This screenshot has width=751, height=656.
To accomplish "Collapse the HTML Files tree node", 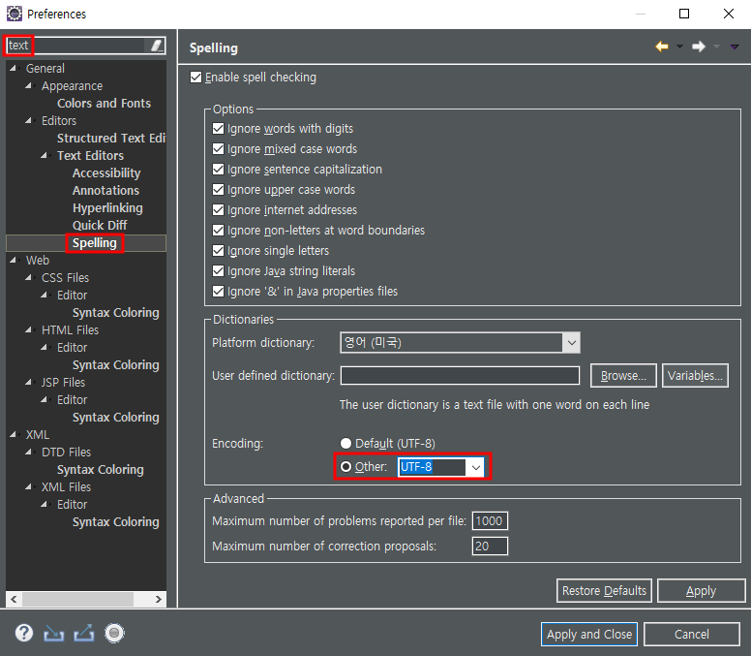I will click(x=29, y=329).
